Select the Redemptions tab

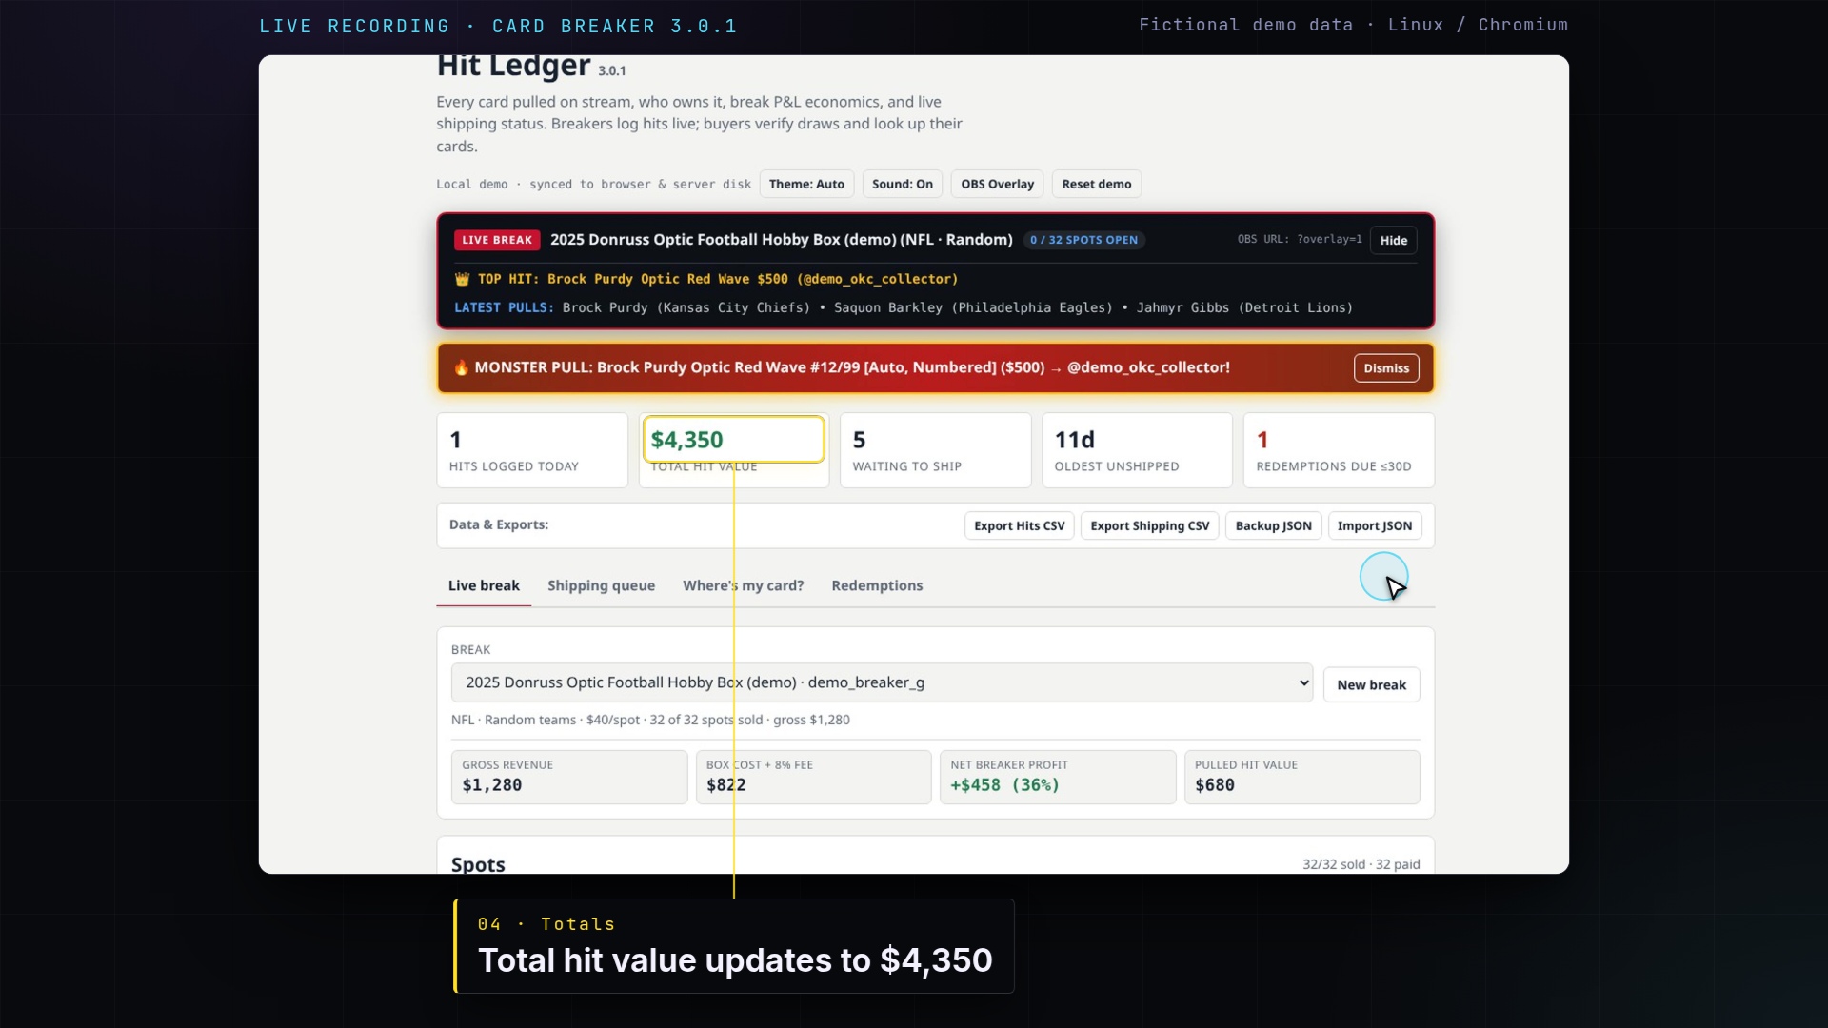[877, 585]
